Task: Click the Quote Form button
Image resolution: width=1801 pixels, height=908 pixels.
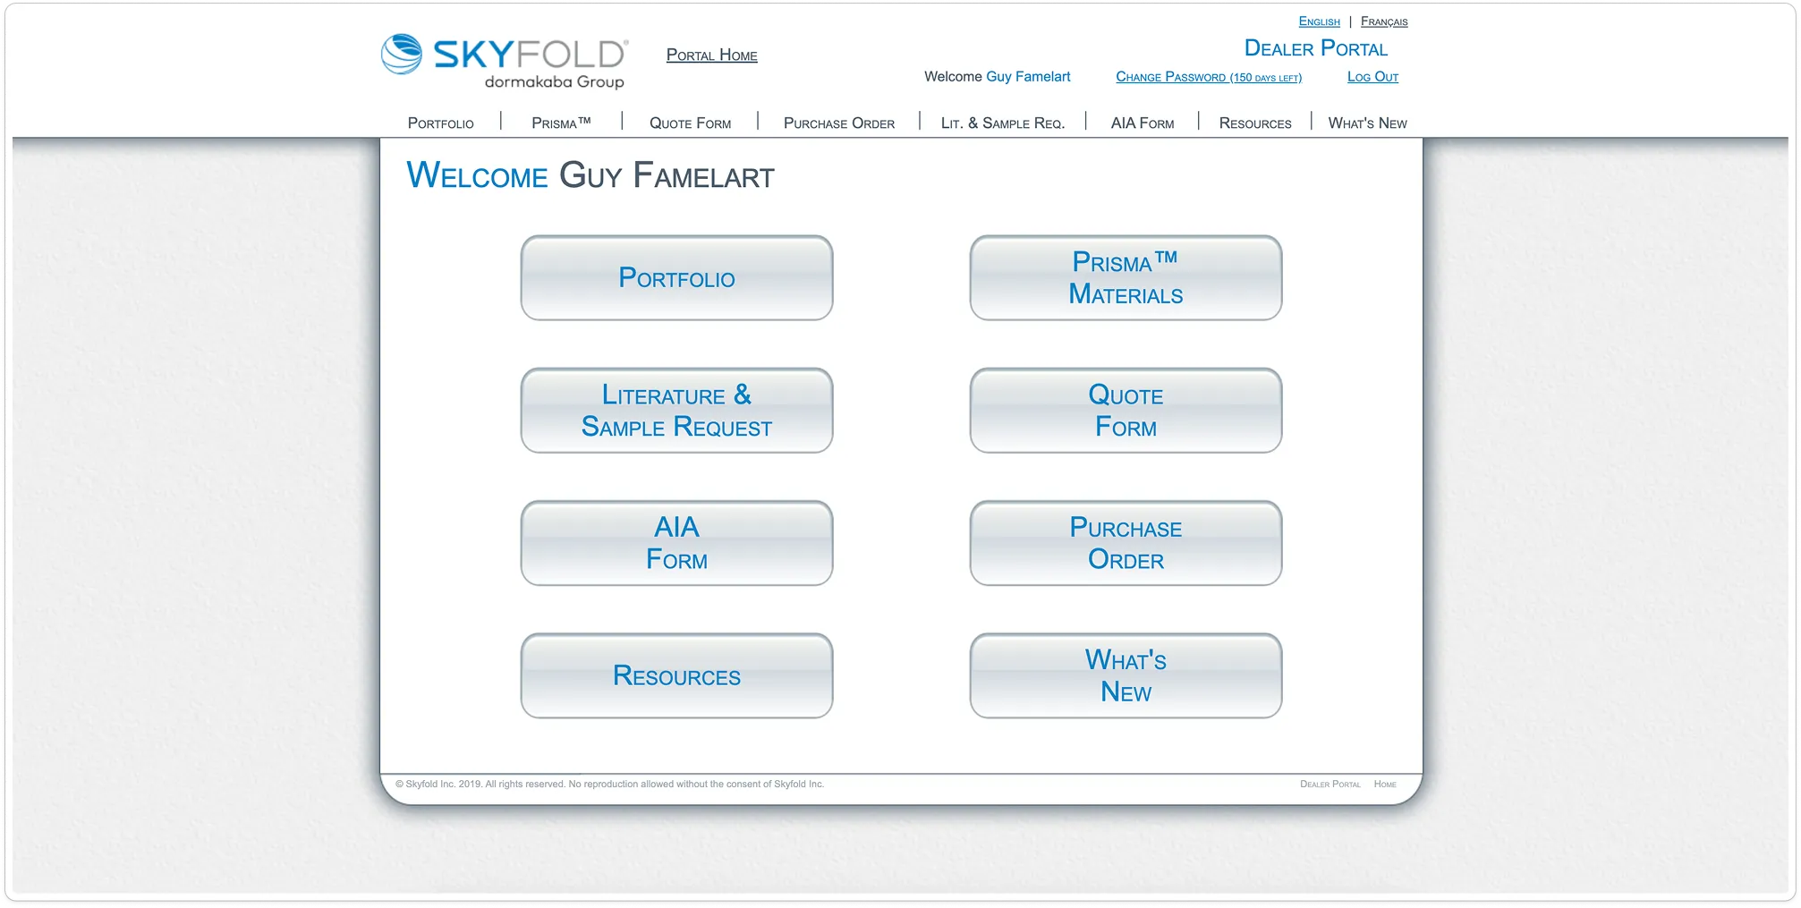Action: [1125, 411]
